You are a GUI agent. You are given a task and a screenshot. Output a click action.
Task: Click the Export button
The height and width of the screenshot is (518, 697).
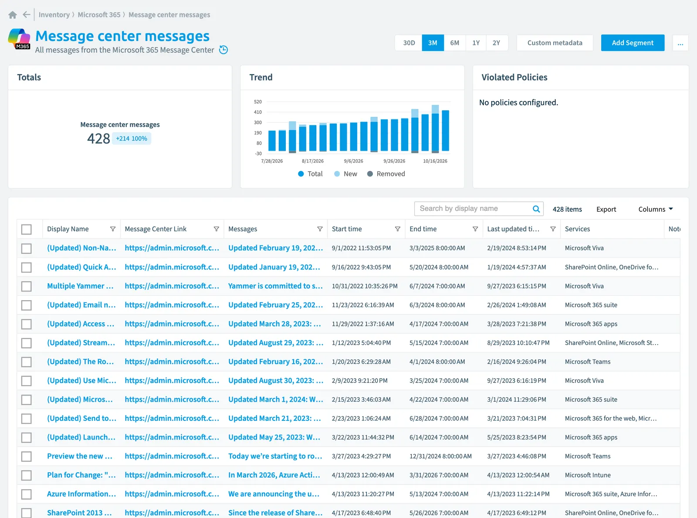point(606,209)
